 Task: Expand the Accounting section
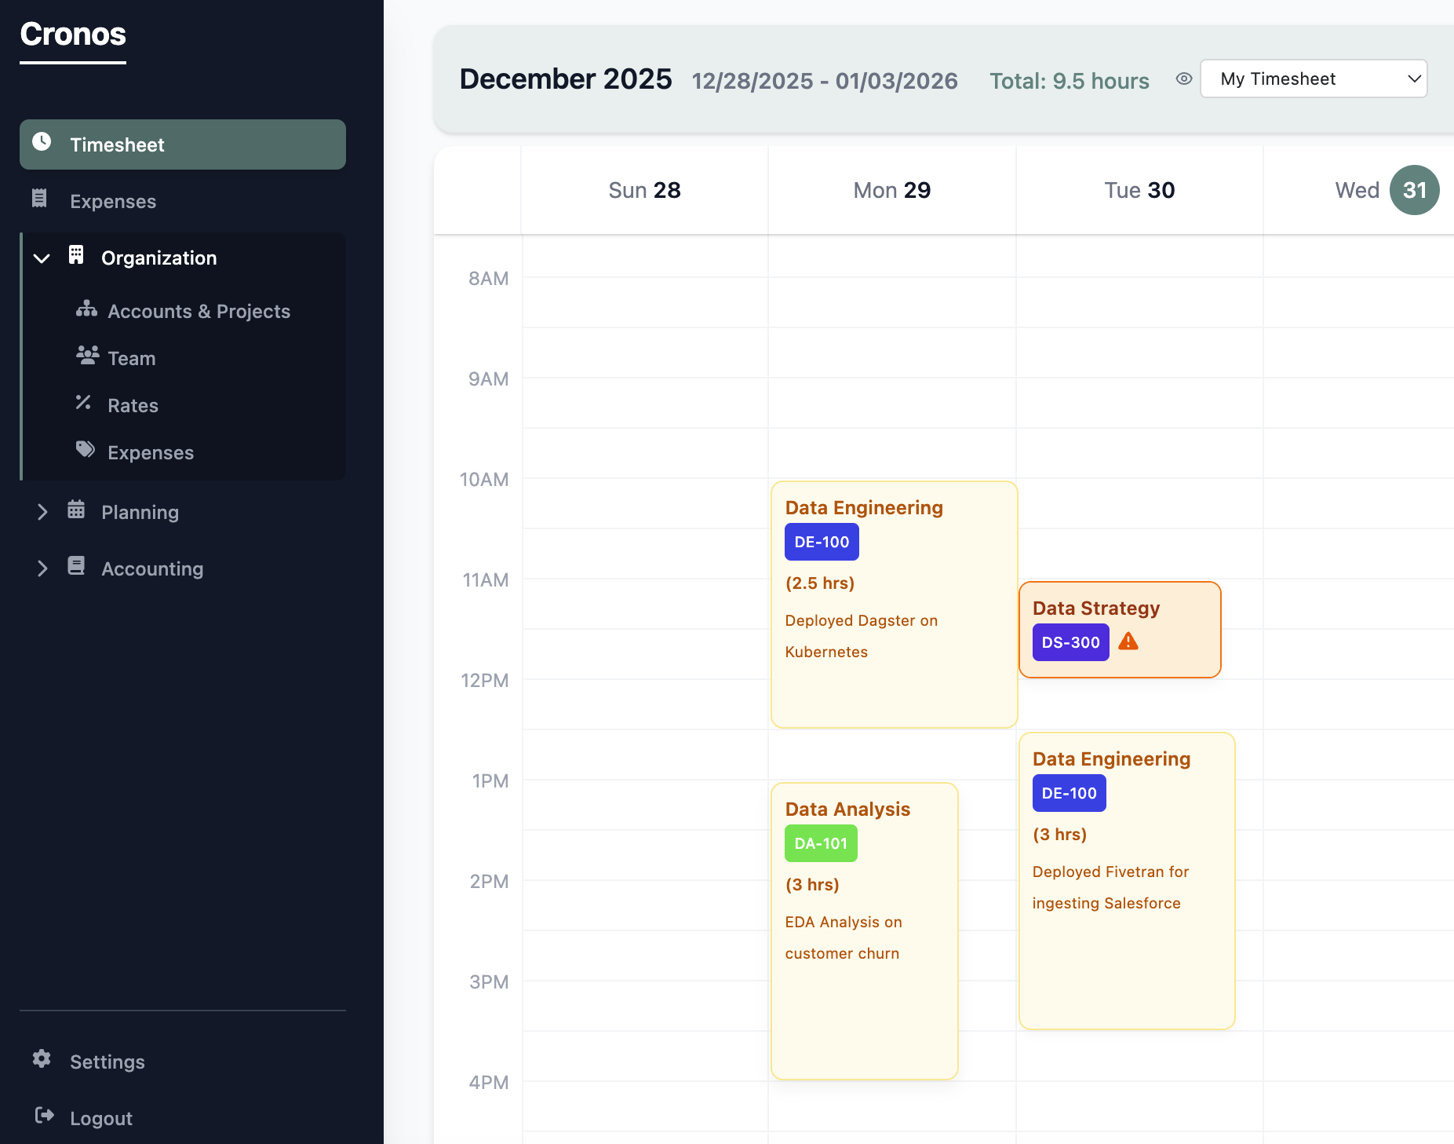point(44,568)
